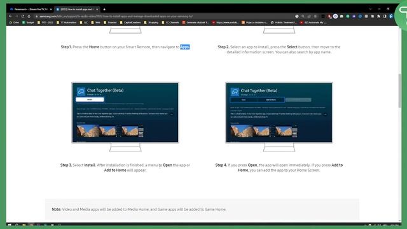Open the Extensions puzzle-piece menu

[x=378, y=16]
